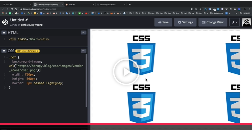Reload the page
Viewport: 252px width, 130px height.
[12, 9]
